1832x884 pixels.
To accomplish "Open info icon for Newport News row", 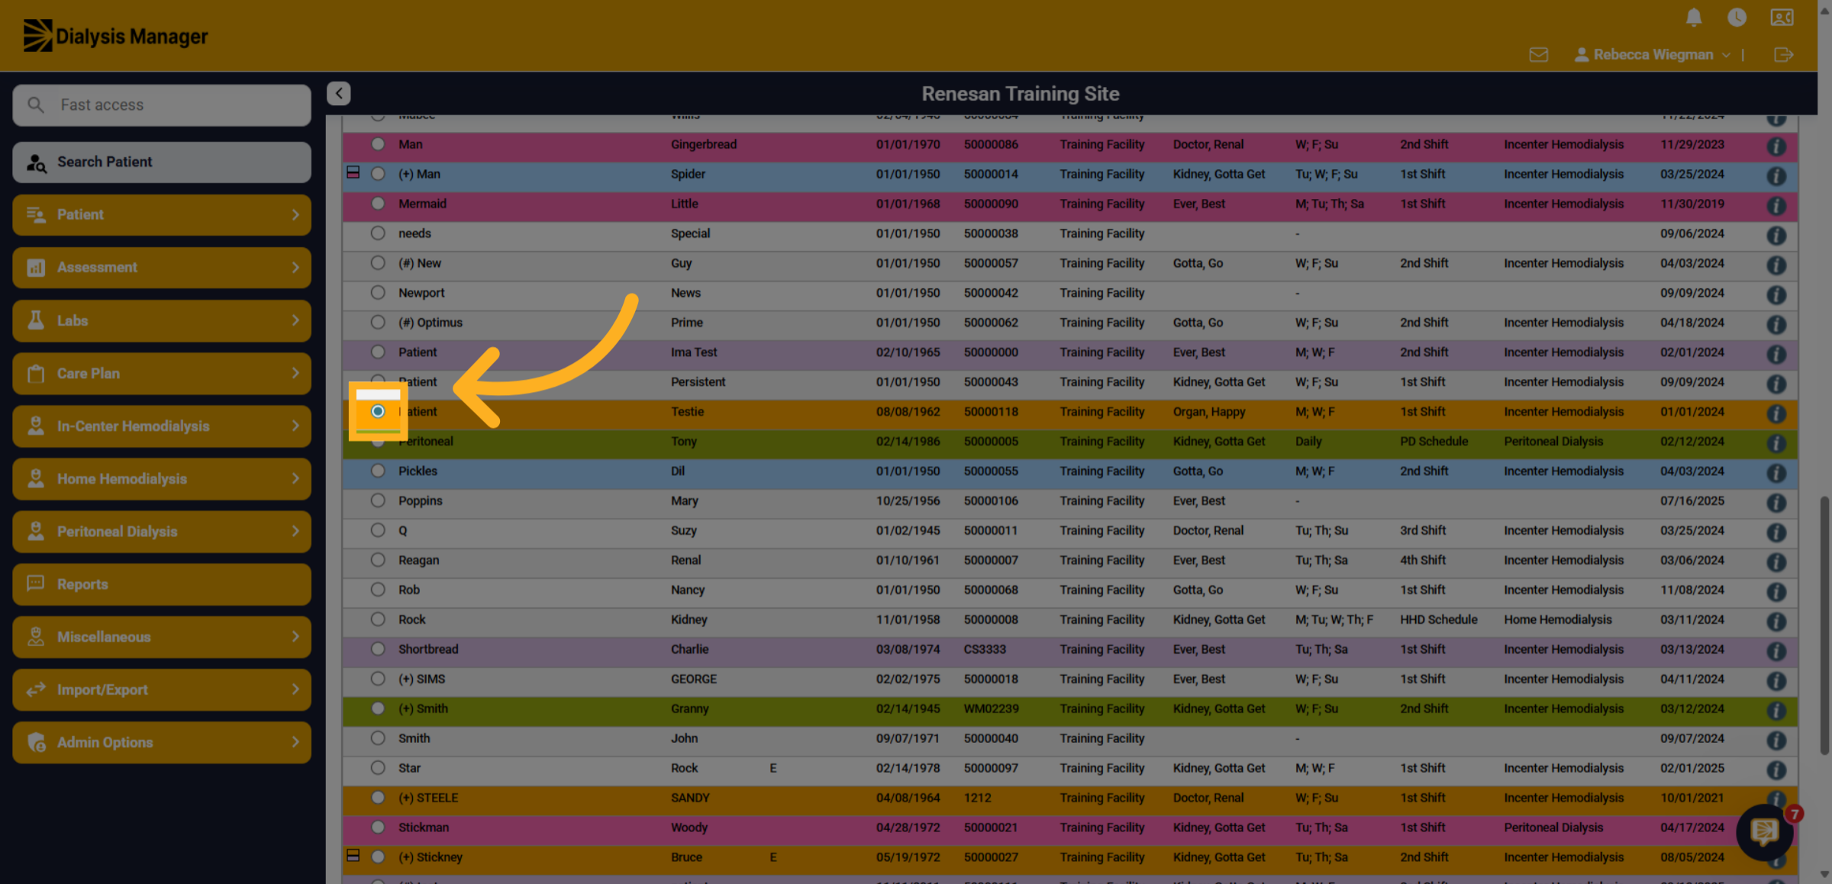I will click(x=1776, y=295).
